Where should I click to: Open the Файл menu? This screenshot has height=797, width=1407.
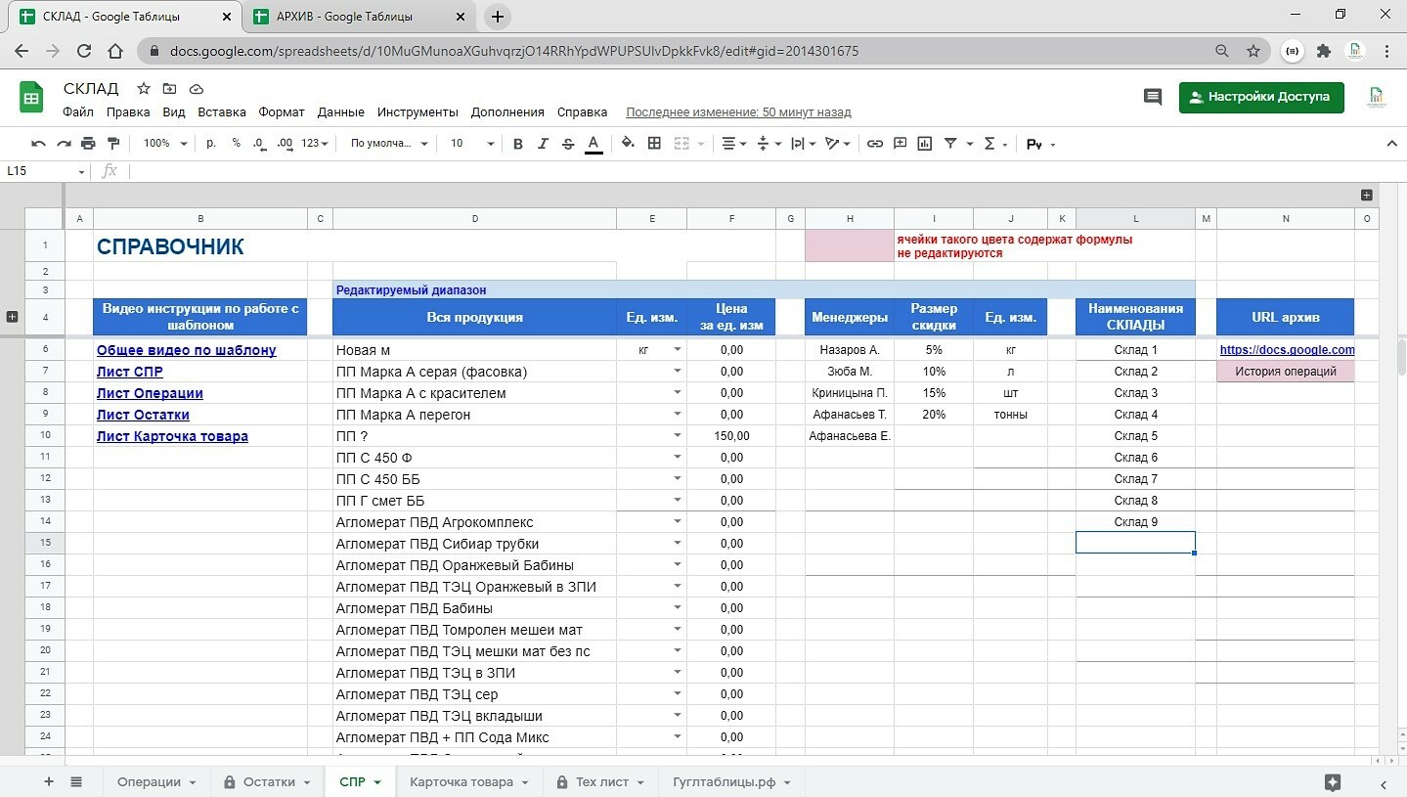coord(78,112)
